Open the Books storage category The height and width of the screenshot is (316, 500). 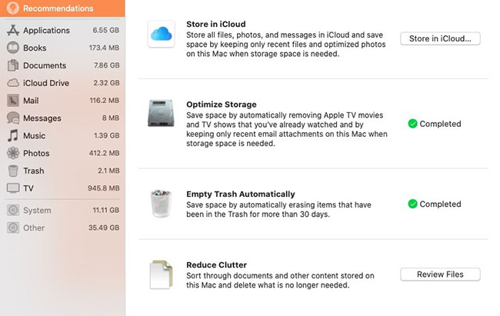tap(62, 48)
